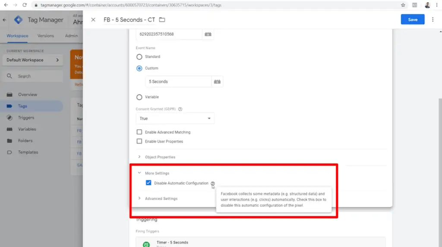Image resolution: width=442 pixels, height=247 pixels.
Task: Select the Variable event name radio button
Action: click(139, 97)
